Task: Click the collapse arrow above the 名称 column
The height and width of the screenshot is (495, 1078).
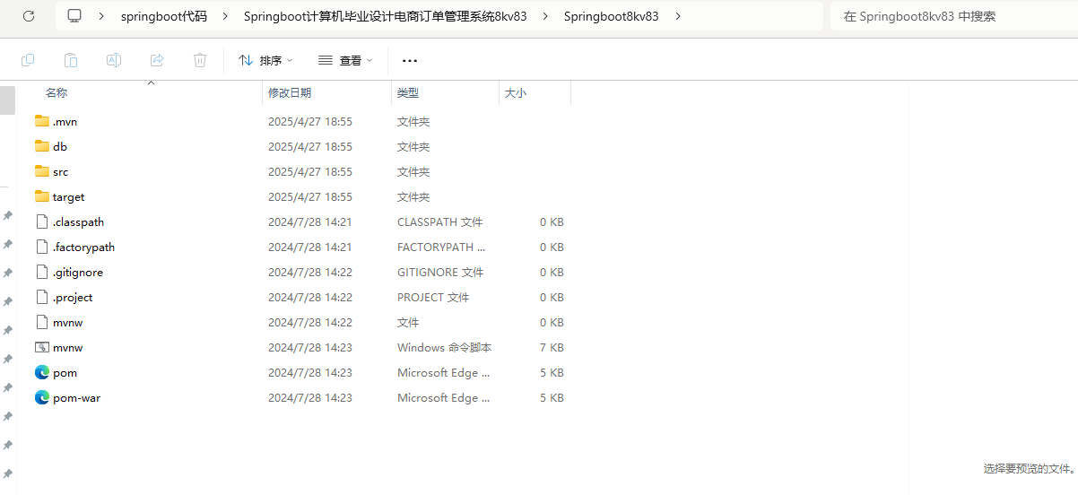Action: pos(151,82)
